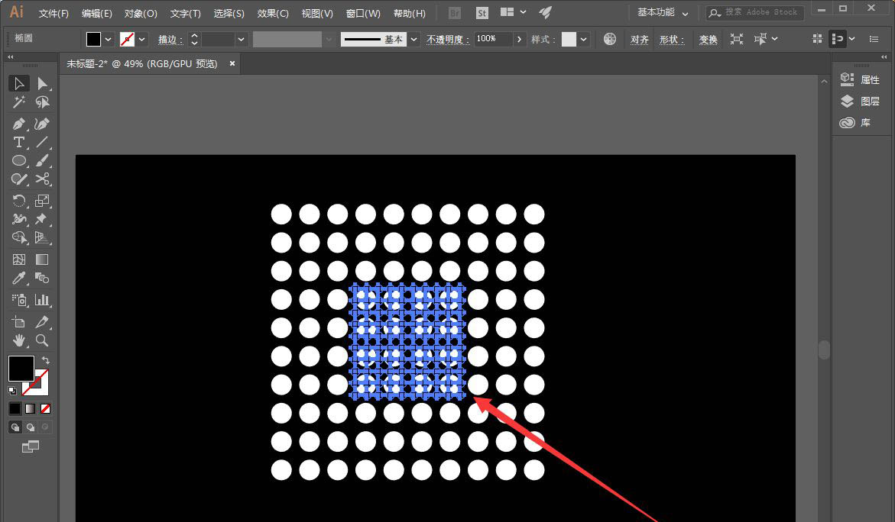Enable Draw Behind mode
Viewport: 895px width, 522px height.
(x=30, y=427)
